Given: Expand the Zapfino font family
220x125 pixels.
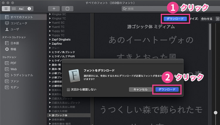Looking at the screenshot, I should (50, 43).
